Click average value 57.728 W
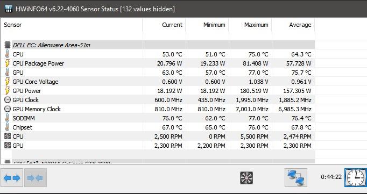367x194 pixels. (x=299, y=63)
